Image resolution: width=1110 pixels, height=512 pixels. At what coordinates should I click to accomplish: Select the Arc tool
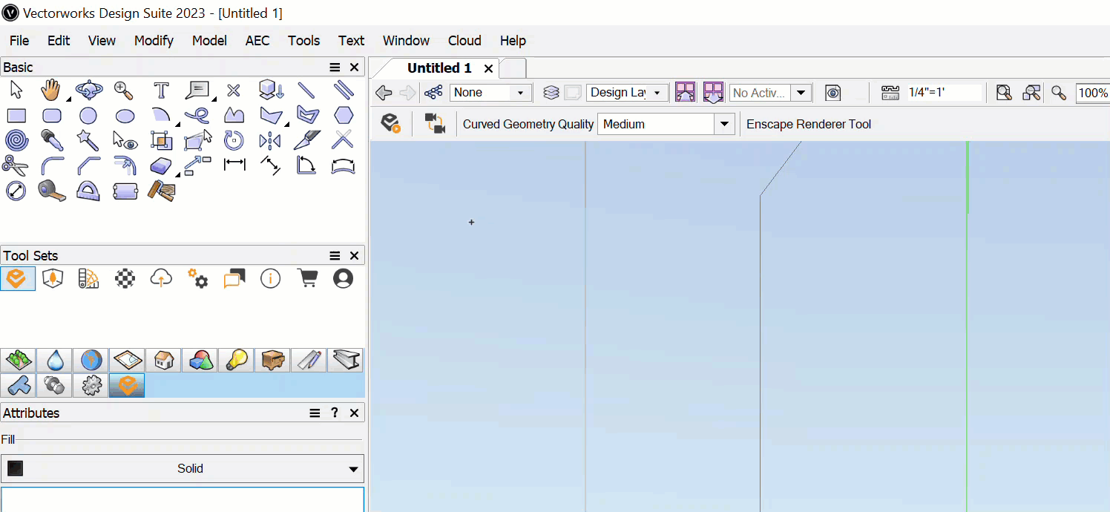click(161, 116)
